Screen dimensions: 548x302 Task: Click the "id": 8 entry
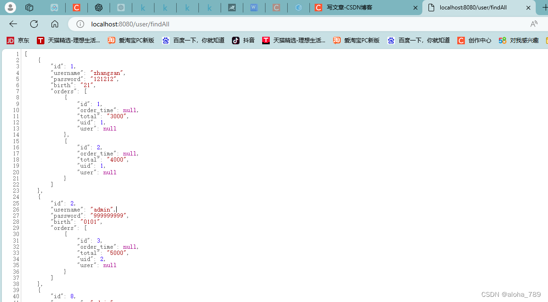[x=63, y=296]
